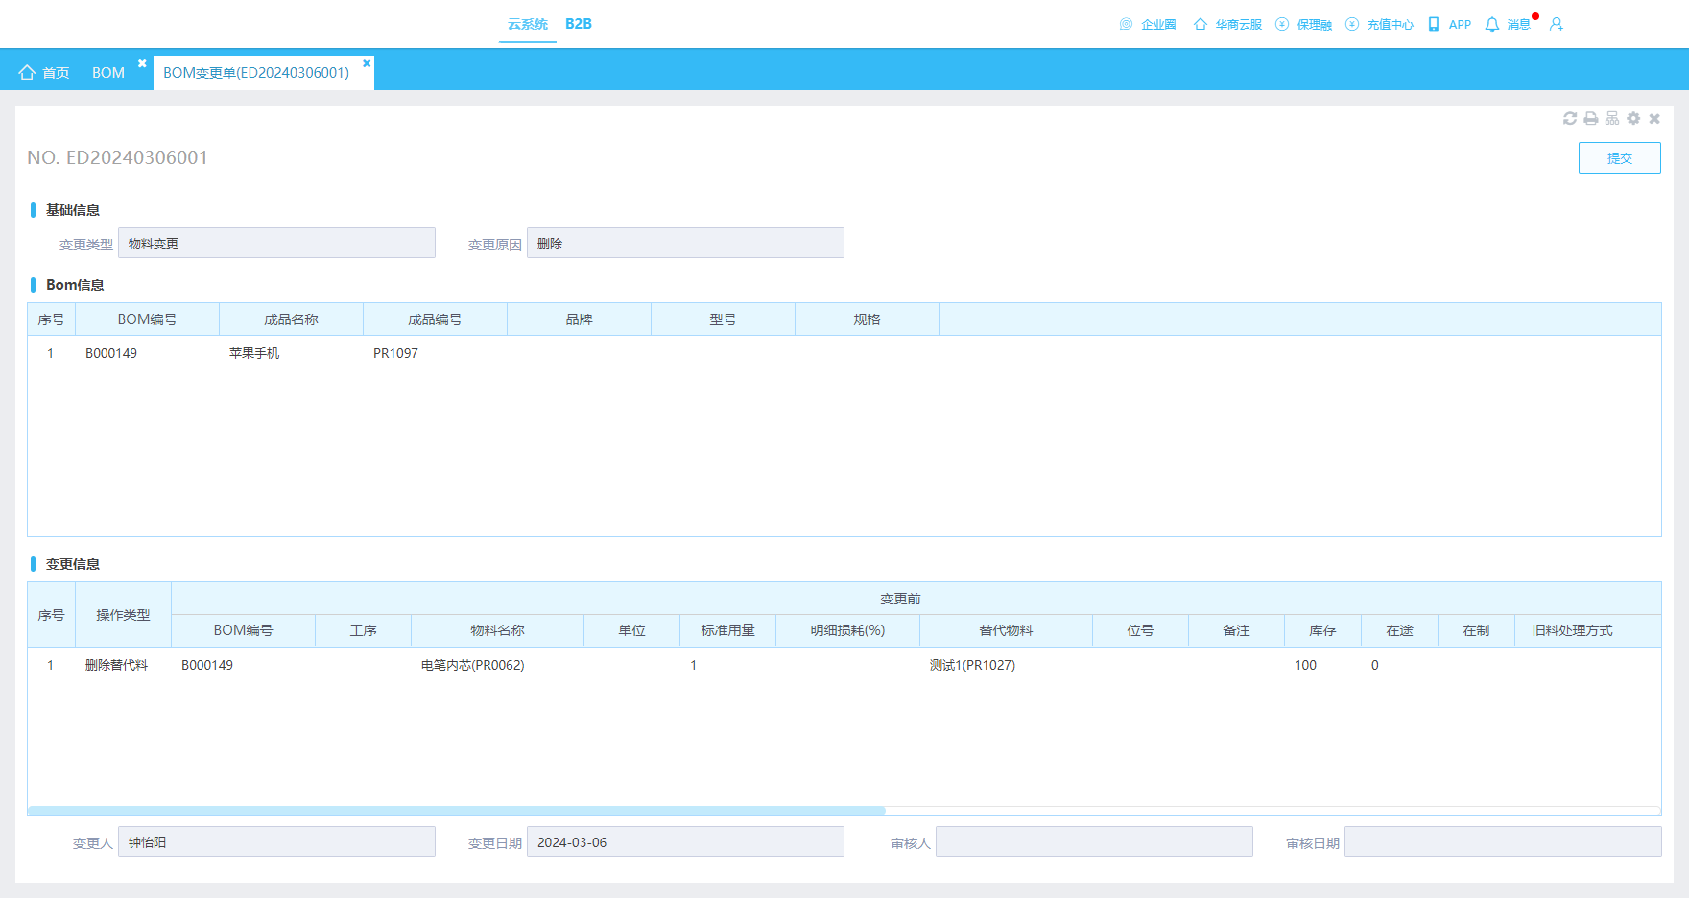Close the form panel with the X icon
The width and height of the screenshot is (1689, 898).
[x=1654, y=118]
